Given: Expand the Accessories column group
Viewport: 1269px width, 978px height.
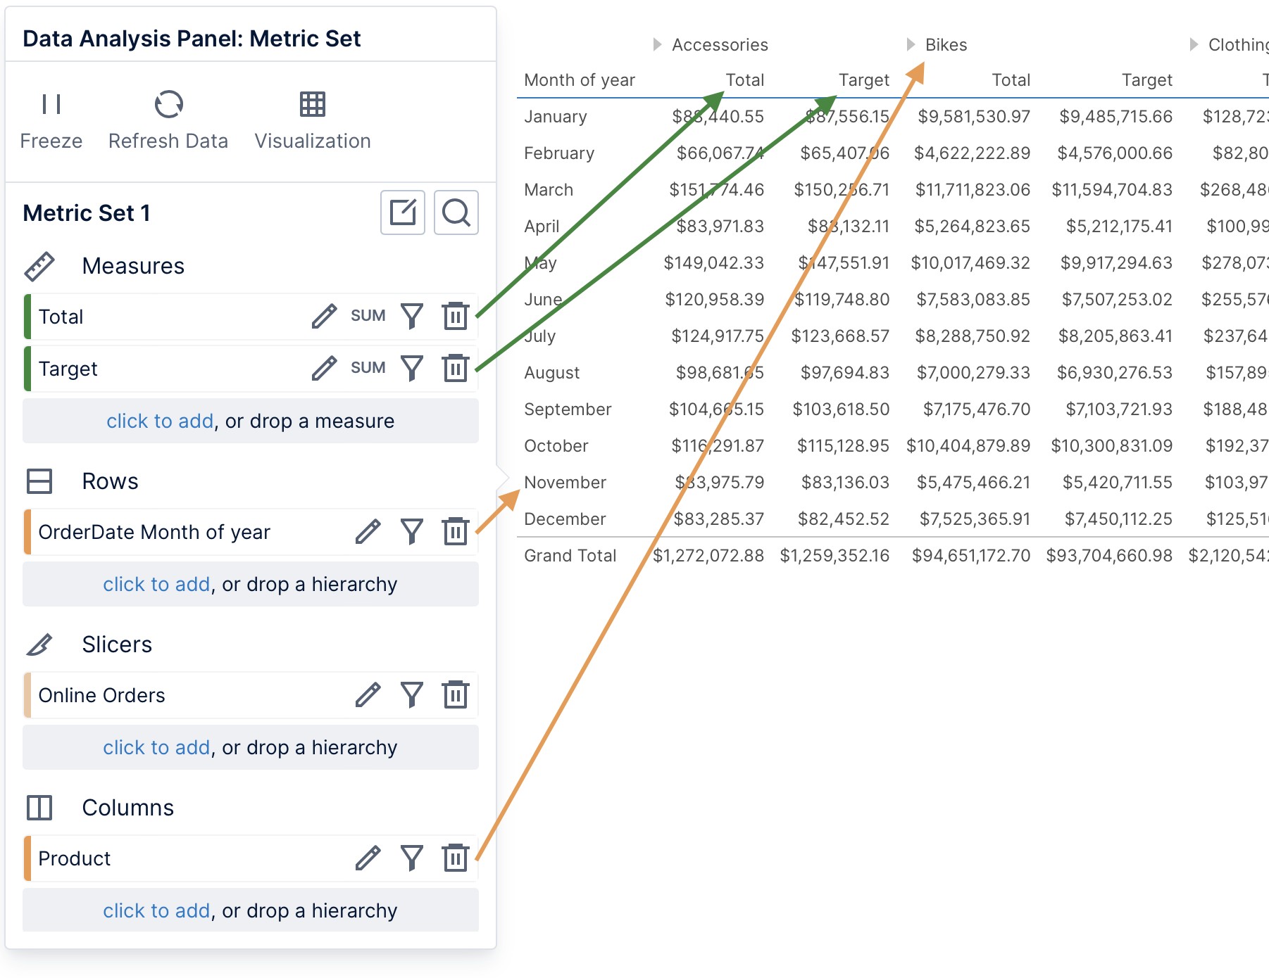Looking at the screenshot, I should [657, 44].
